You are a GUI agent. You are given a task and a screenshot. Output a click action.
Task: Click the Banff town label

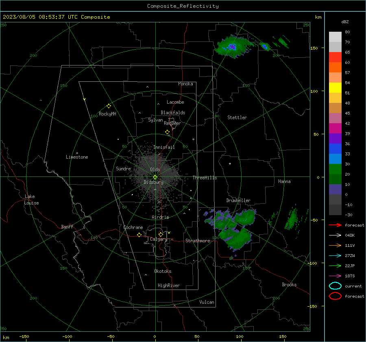click(67, 227)
